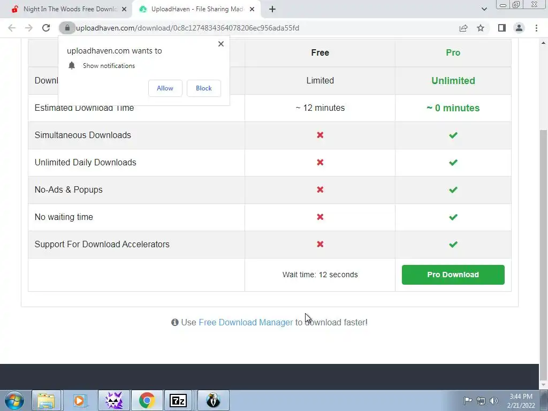
Task: Click the 'Limited' table cell
Action: [x=320, y=80]
